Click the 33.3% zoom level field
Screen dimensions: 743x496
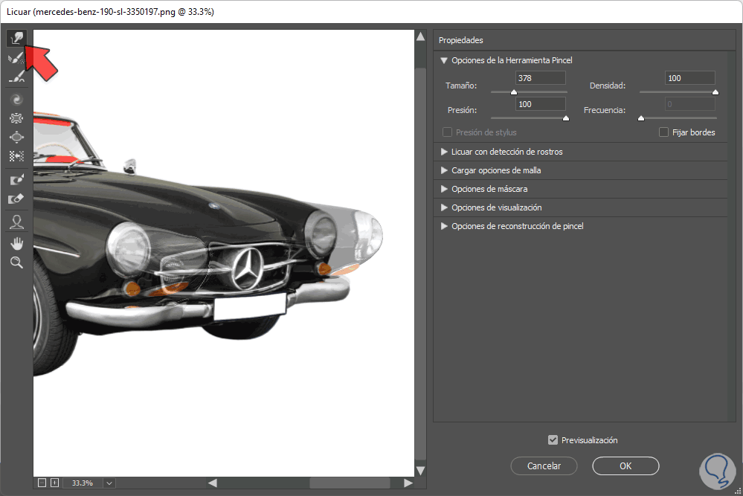[x=83, y=483]
